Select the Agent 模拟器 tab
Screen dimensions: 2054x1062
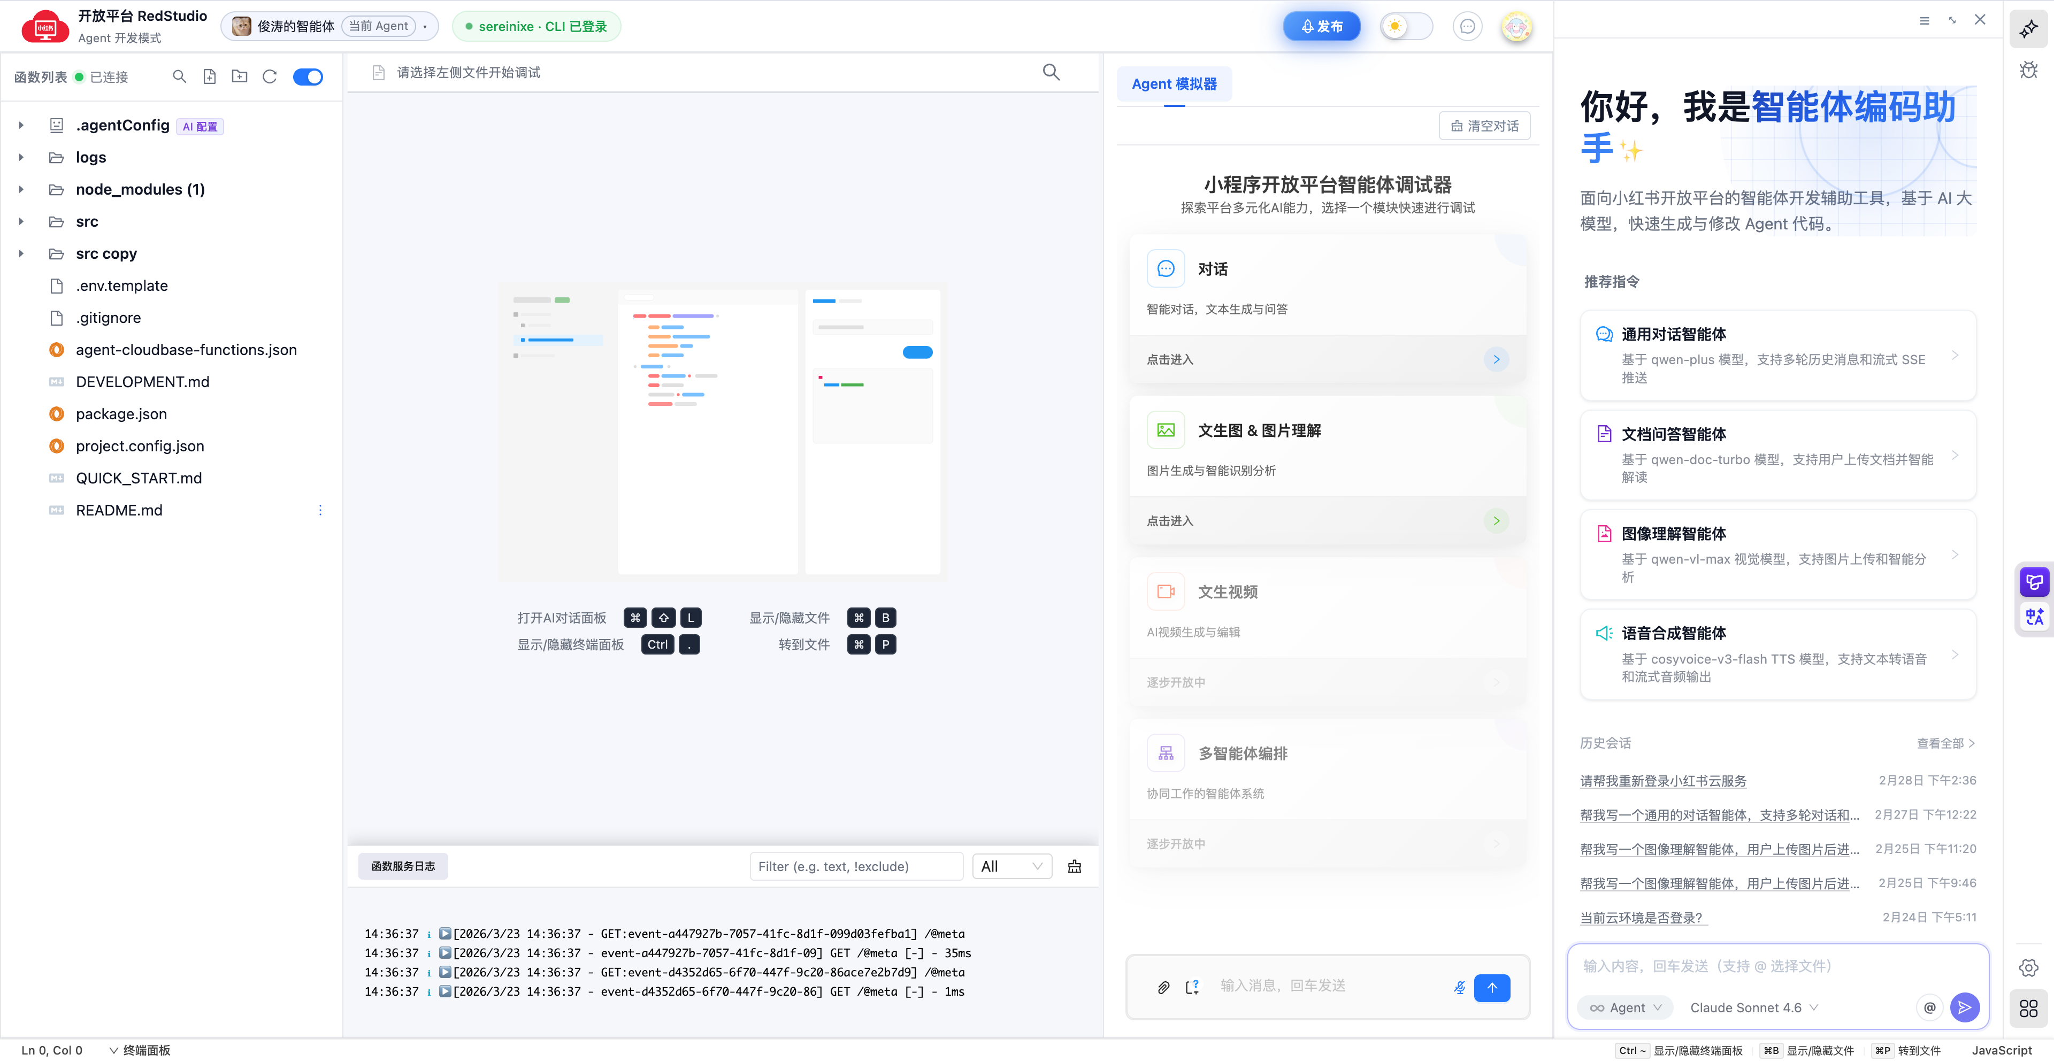[1174, 84]
